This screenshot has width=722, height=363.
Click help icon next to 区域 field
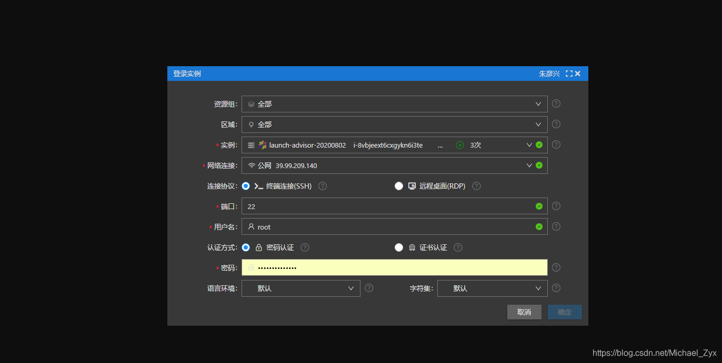pos(556,124)
